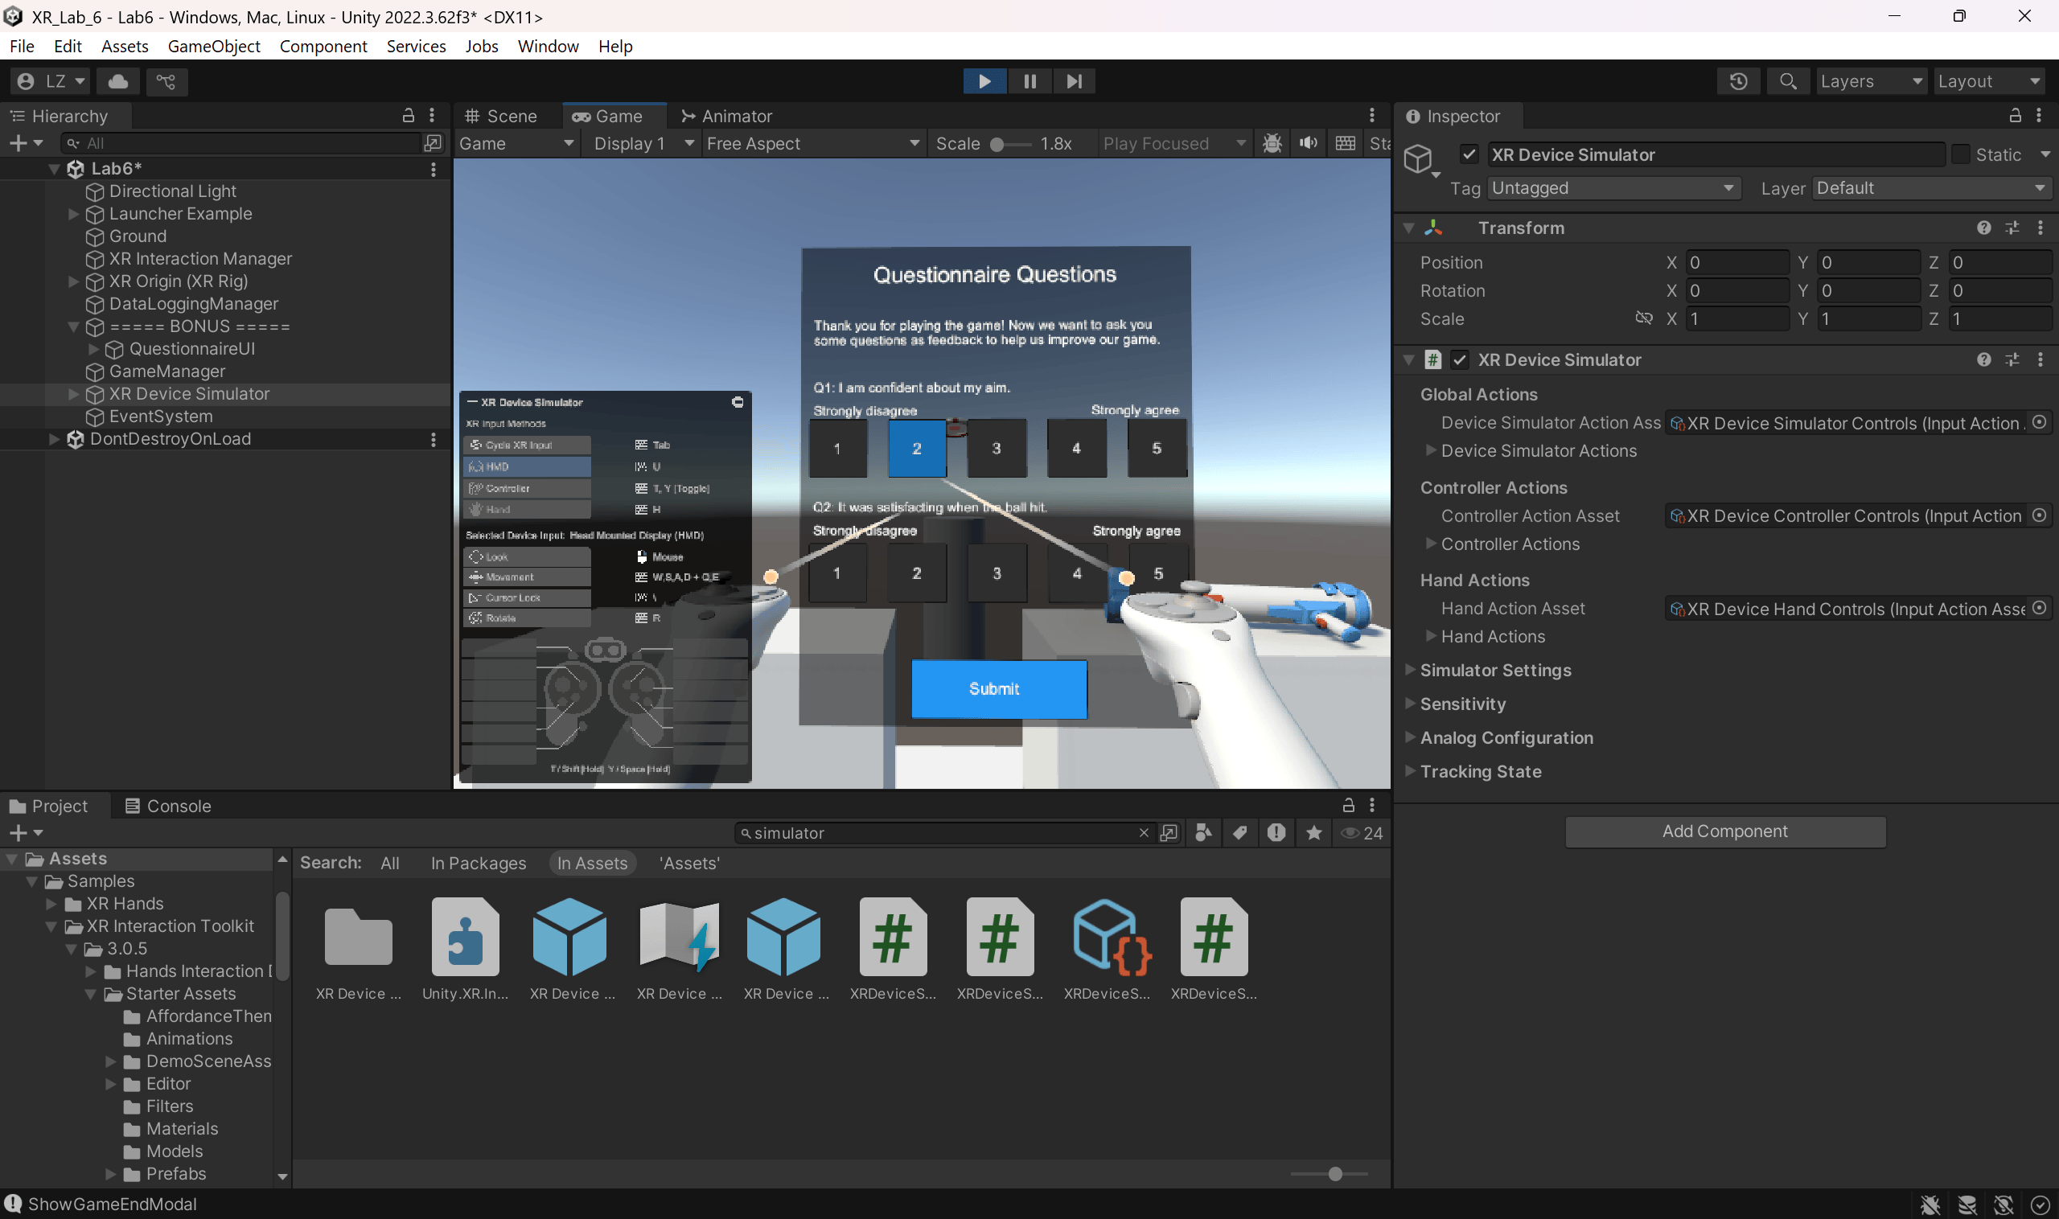2059x1219 pixels.
Task: Click the Step frame button
Action: 1074,81
